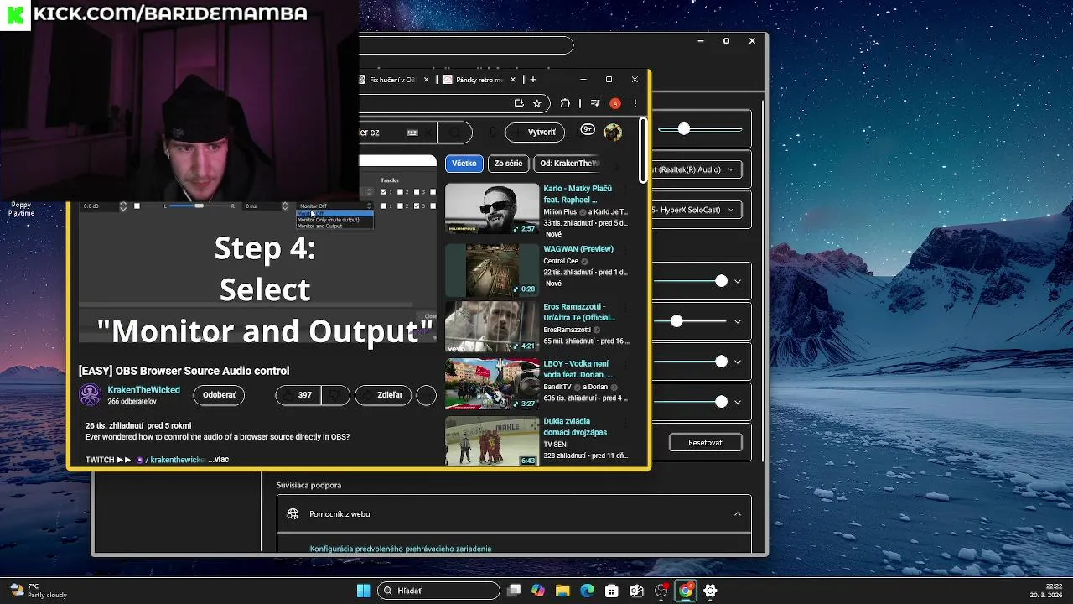Click the 'Vytvoriť' button on YouTube
The width and height of the screenshot is (1073, 604).
534,132
